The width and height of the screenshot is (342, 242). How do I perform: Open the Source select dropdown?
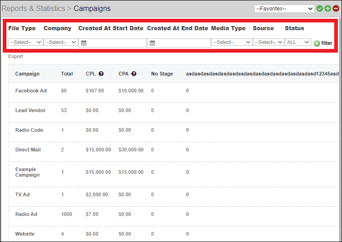pyautogui.click(x=268, y=42)
